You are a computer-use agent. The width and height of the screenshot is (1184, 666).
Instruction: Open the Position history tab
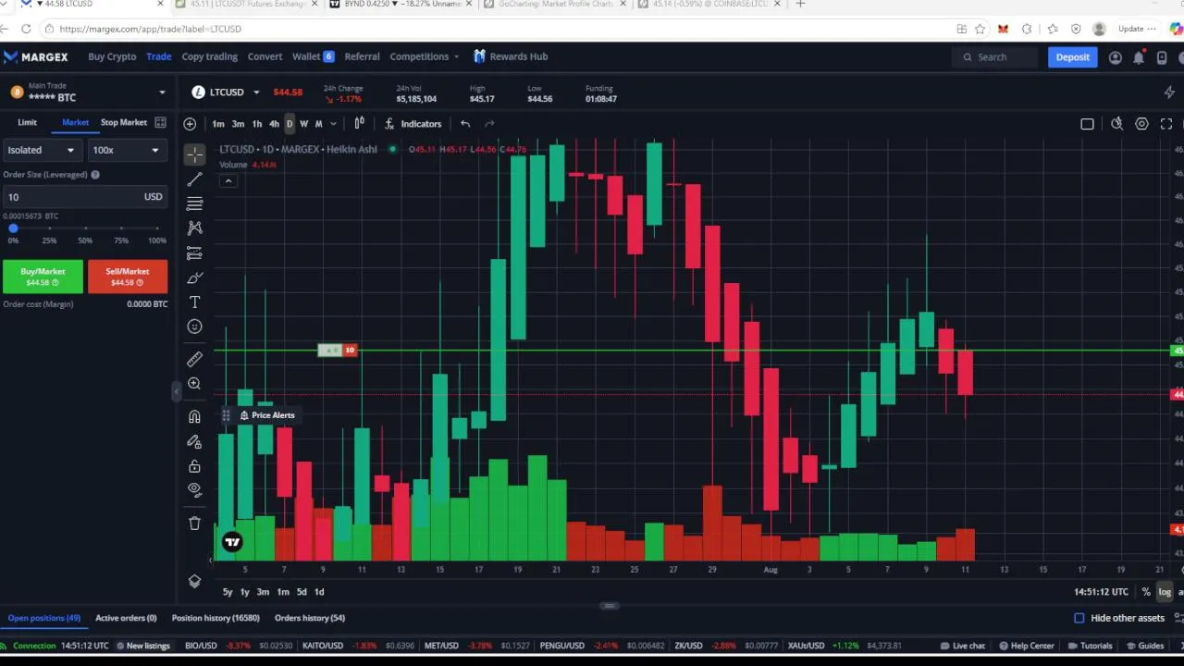pyautogui.click(x=216, y=618)
